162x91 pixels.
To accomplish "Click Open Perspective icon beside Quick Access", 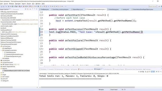I will tap(159, 6).
